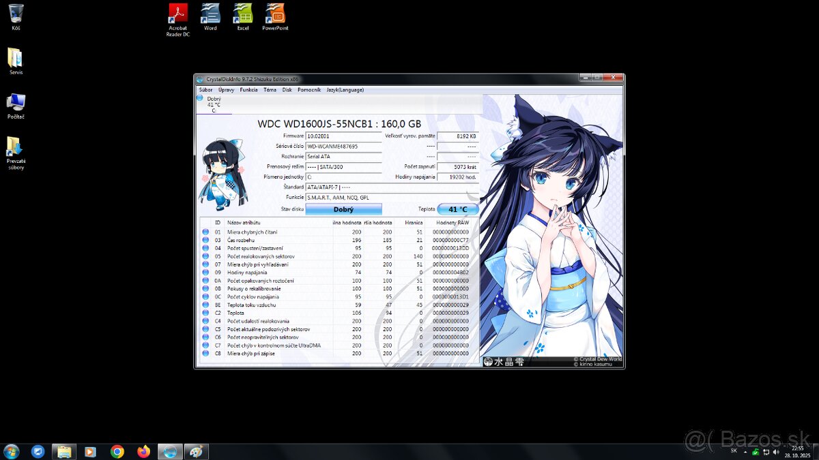
Task: Expand the Jazyk(Language) menu
Action: click(x=345, y=90)
